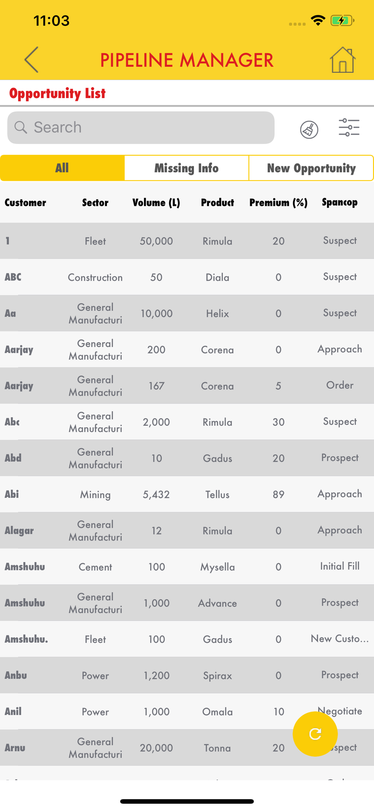The height and width of the screenshot is (811, 374).
Task: Clear filters with the broom icon
Action: (x=309, y=129)
